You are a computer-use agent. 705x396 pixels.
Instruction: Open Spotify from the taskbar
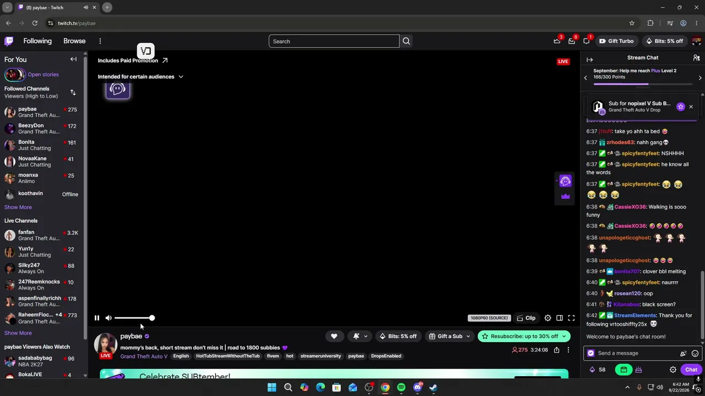click(401, 388)
